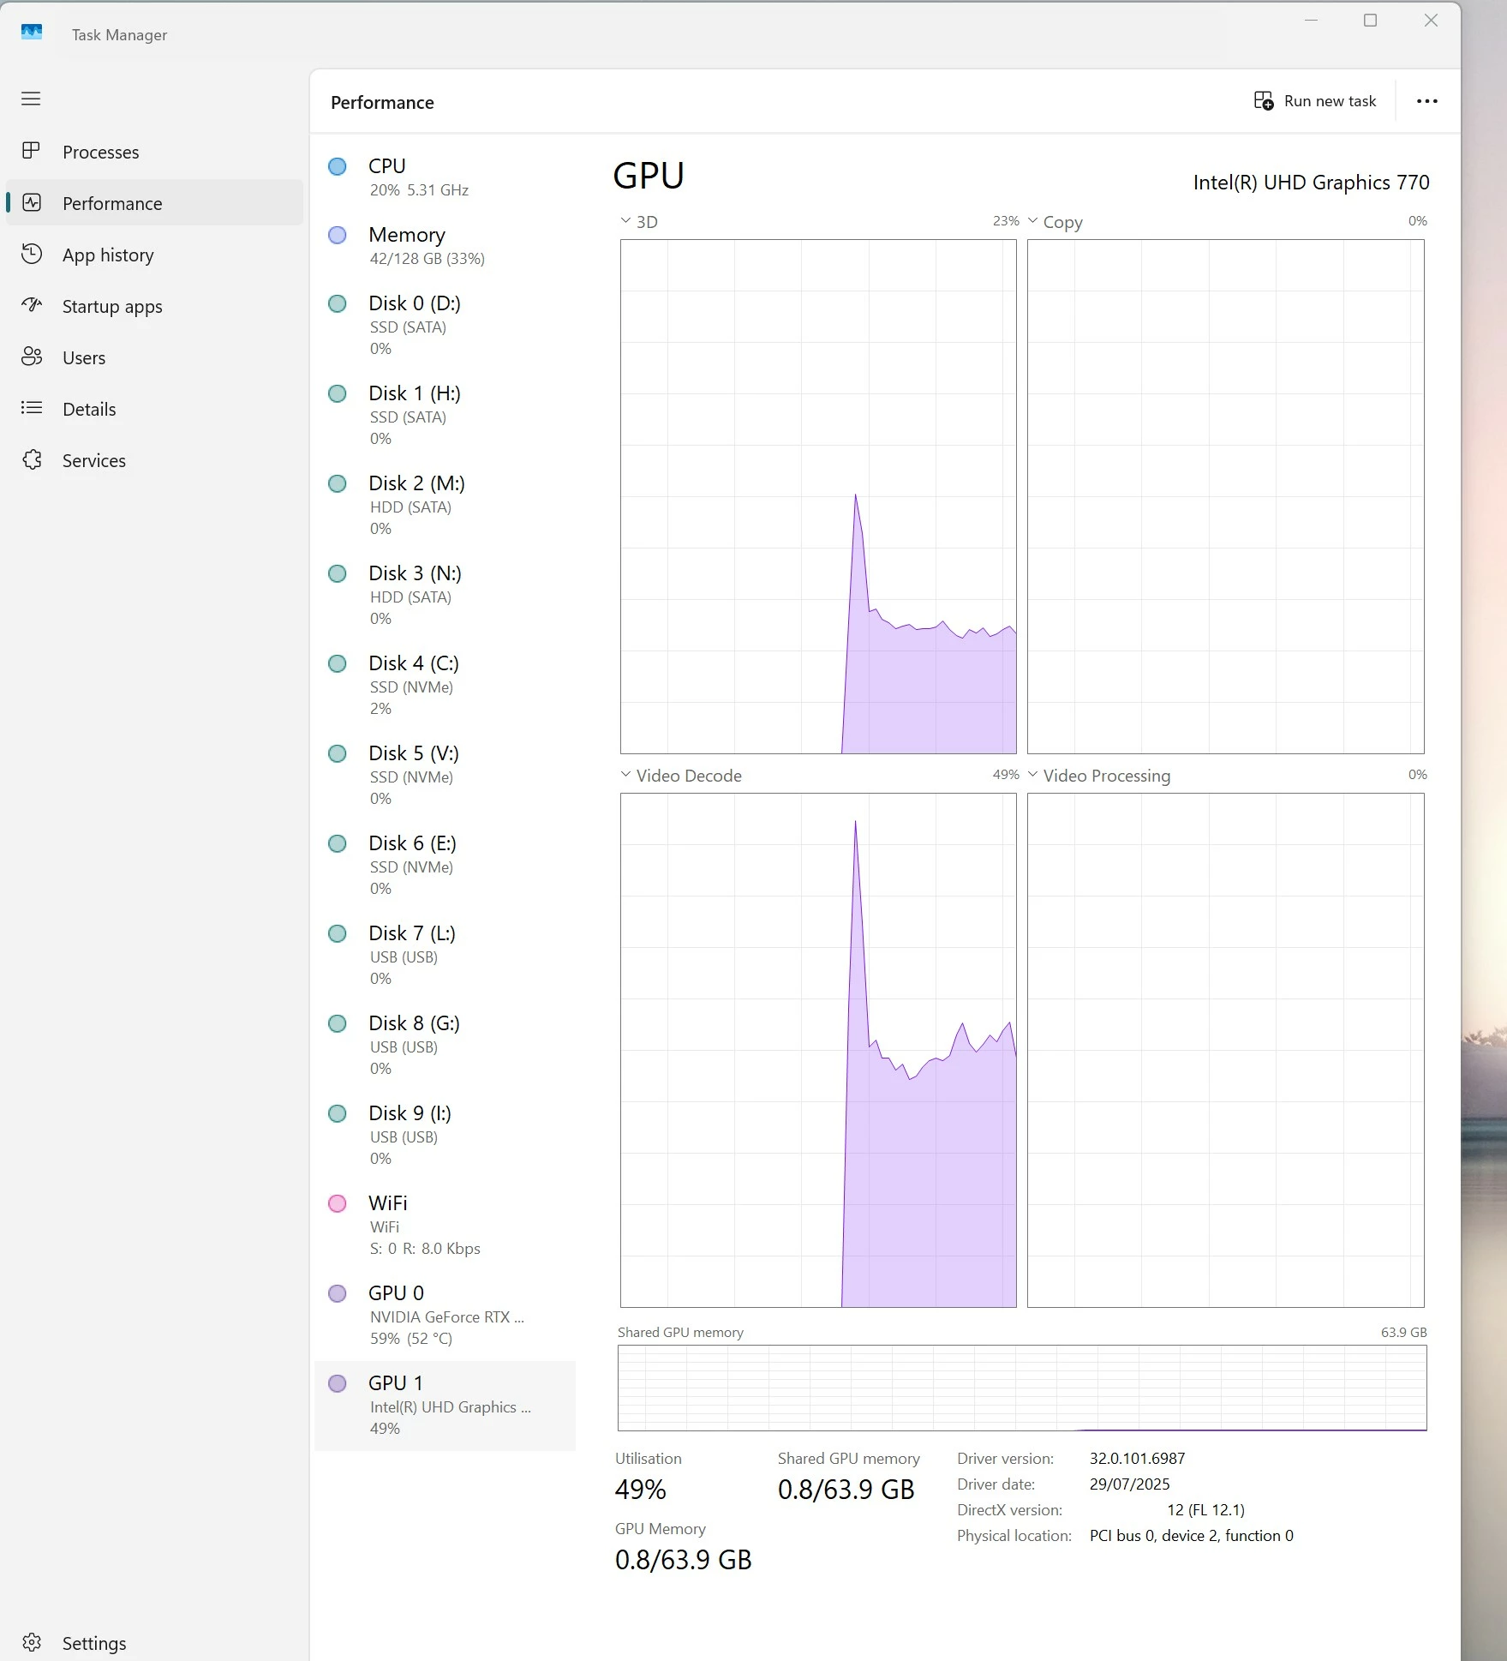Go to the Processes page

pyautogui.click(x=154, y=152)
